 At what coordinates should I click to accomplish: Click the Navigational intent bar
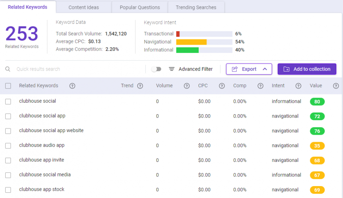coord(204,42)
